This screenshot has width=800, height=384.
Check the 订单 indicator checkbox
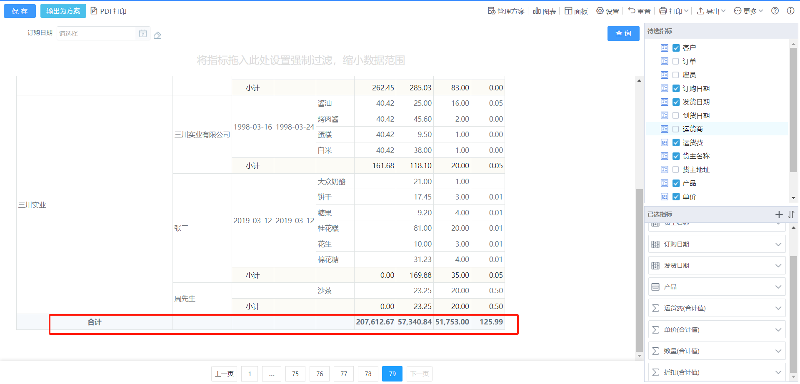coord(676,62)
